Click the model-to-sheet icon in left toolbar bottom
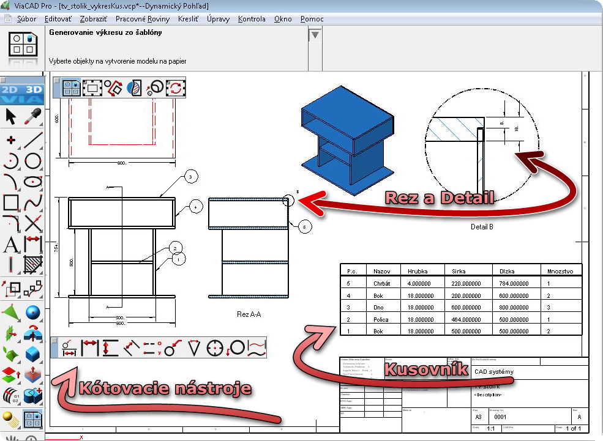The image size is (603, 441). tap(33, 420)
